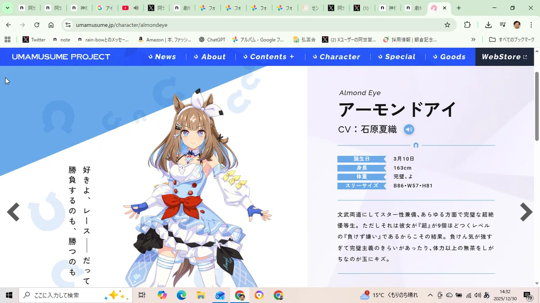The image size is (540, 303).
Task: Switch to the X (1) tab
Action: 362,8
